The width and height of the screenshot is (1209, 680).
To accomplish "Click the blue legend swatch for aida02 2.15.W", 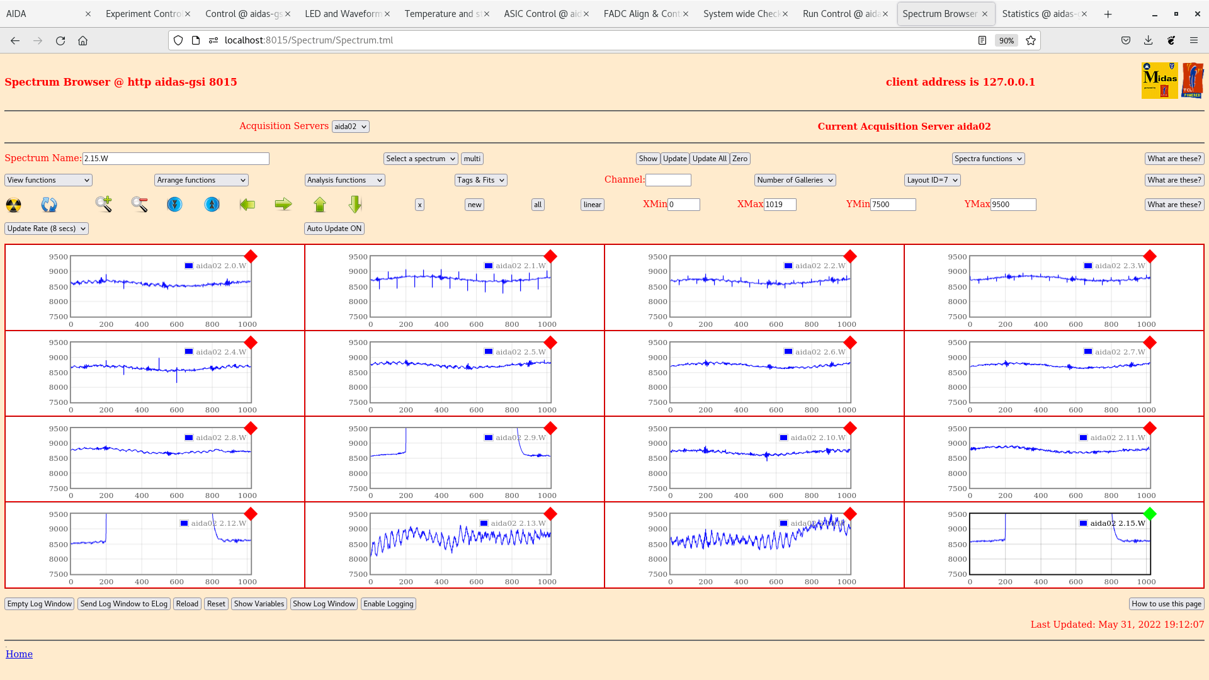I will pos(1083,523).
